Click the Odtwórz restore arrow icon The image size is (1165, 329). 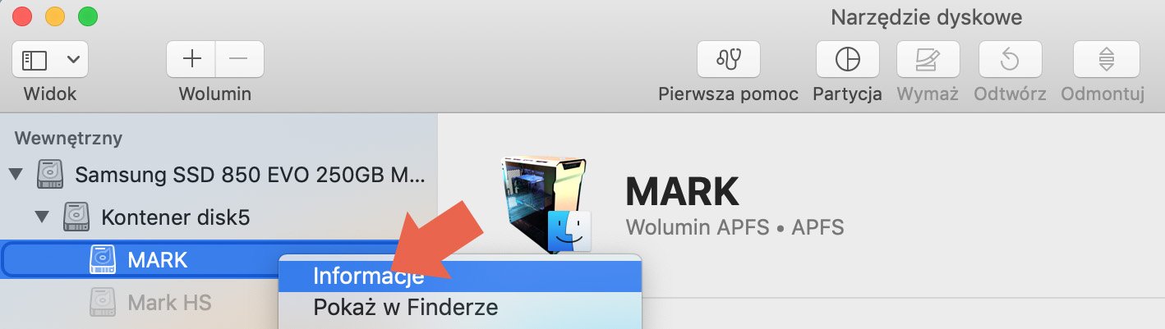(x=1010, y=59)
